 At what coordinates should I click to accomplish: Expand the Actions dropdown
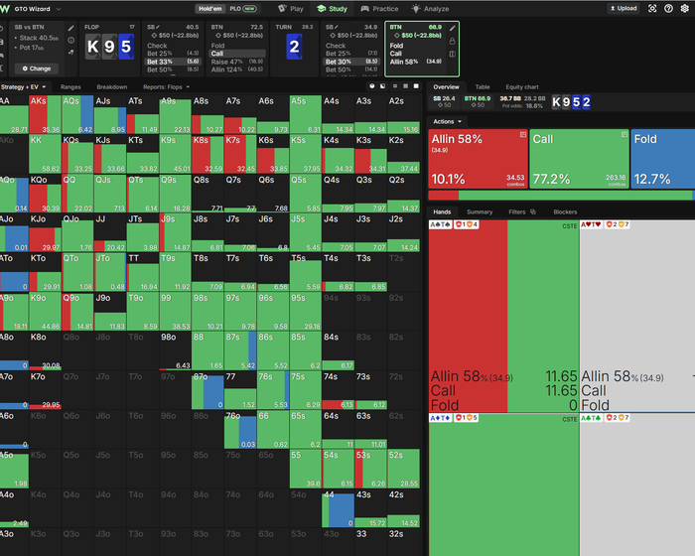[x=447, y=121]
